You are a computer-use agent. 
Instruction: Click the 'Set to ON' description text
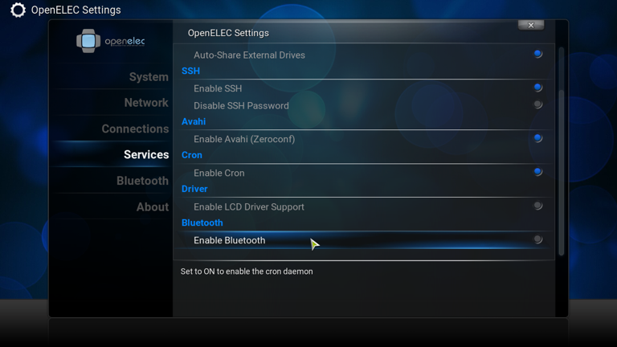pyautogui.click(x=247, y=271)
